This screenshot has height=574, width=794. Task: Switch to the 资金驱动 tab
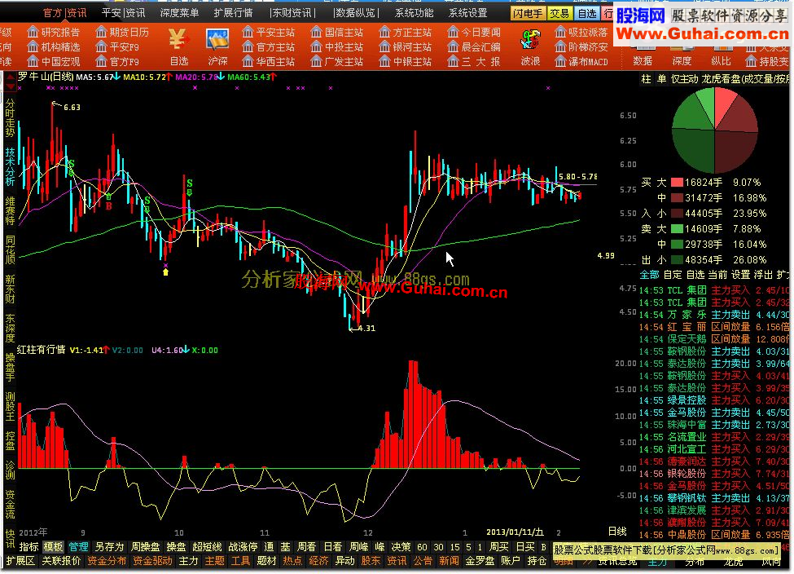[152, 561]
